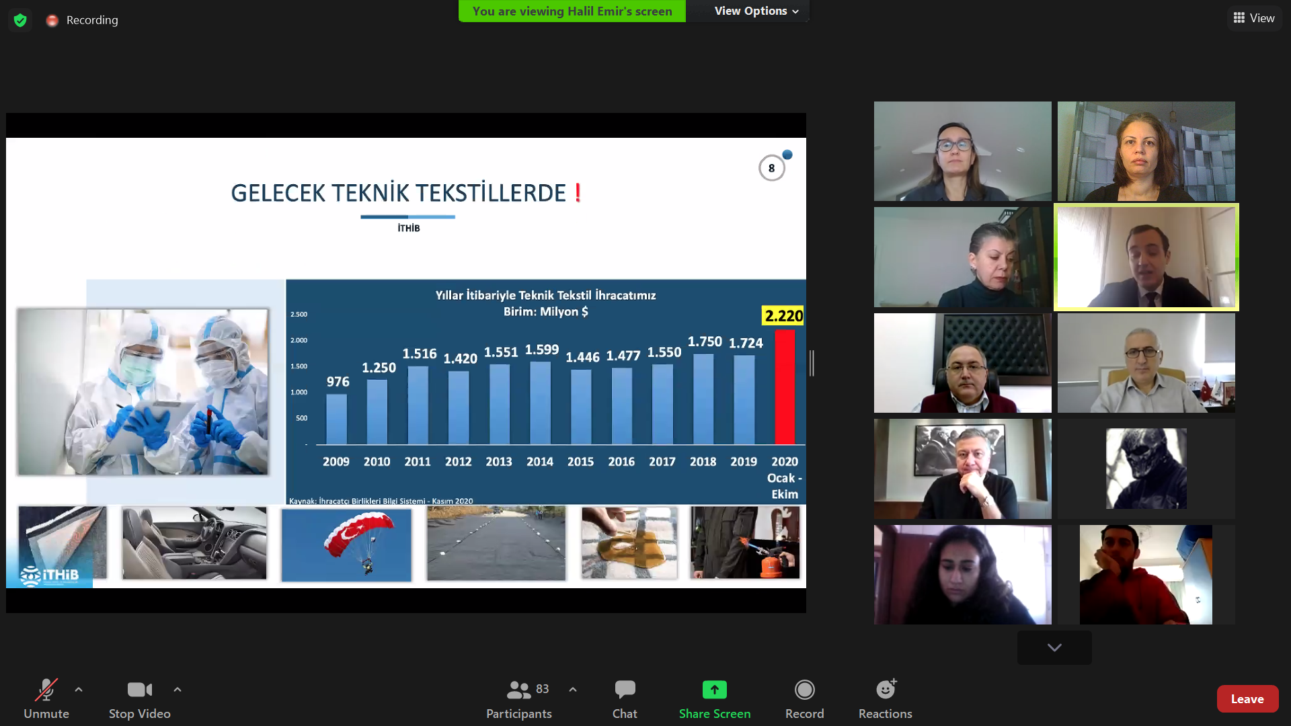Click the green encryption shield icon
Screen dimensions: 1291x726
(x=20, y=20)
